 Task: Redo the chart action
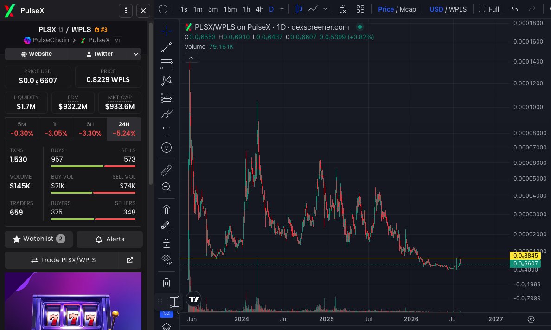click(x=532, y=9)
